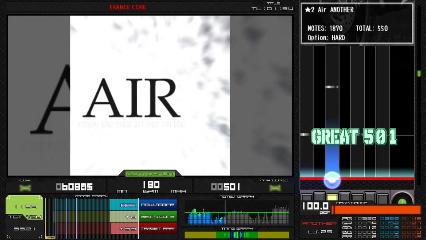Click the NOTES: 1870 text
The width and height of the screenshot is (426, 240).
click(x=325, y=28)
